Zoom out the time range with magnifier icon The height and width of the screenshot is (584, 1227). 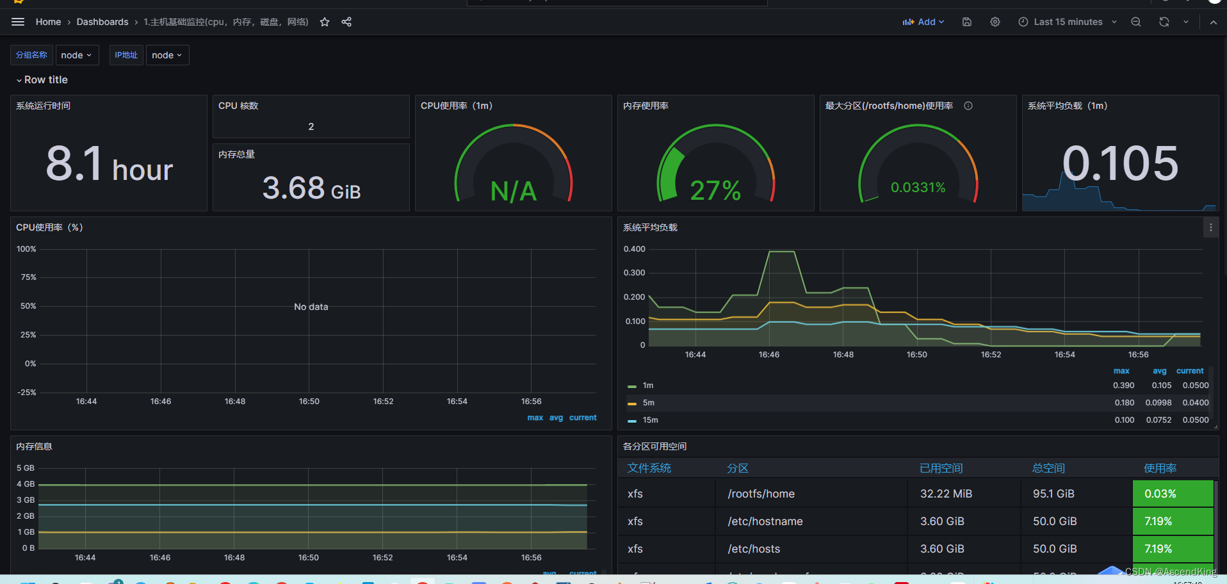coord(1135,21)
